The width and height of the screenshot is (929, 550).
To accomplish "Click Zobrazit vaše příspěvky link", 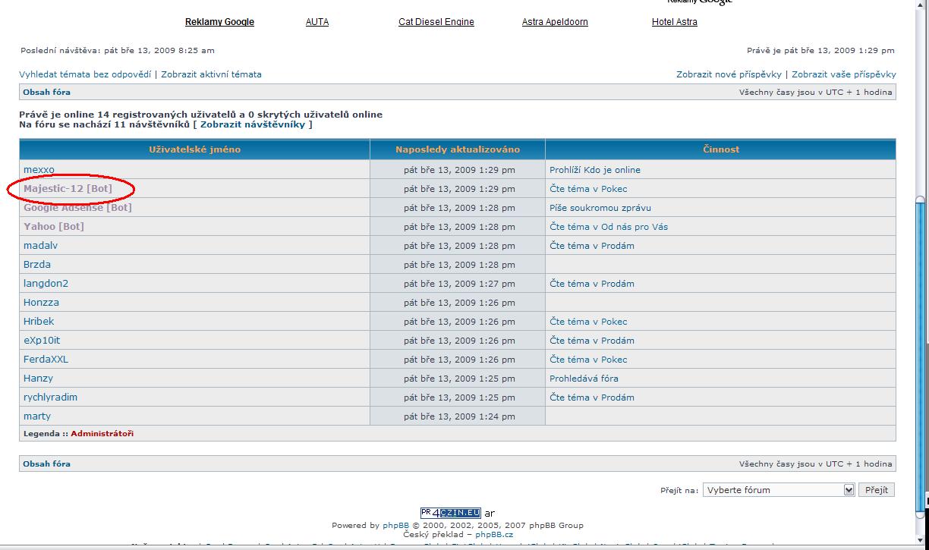I will coord(843,74).
